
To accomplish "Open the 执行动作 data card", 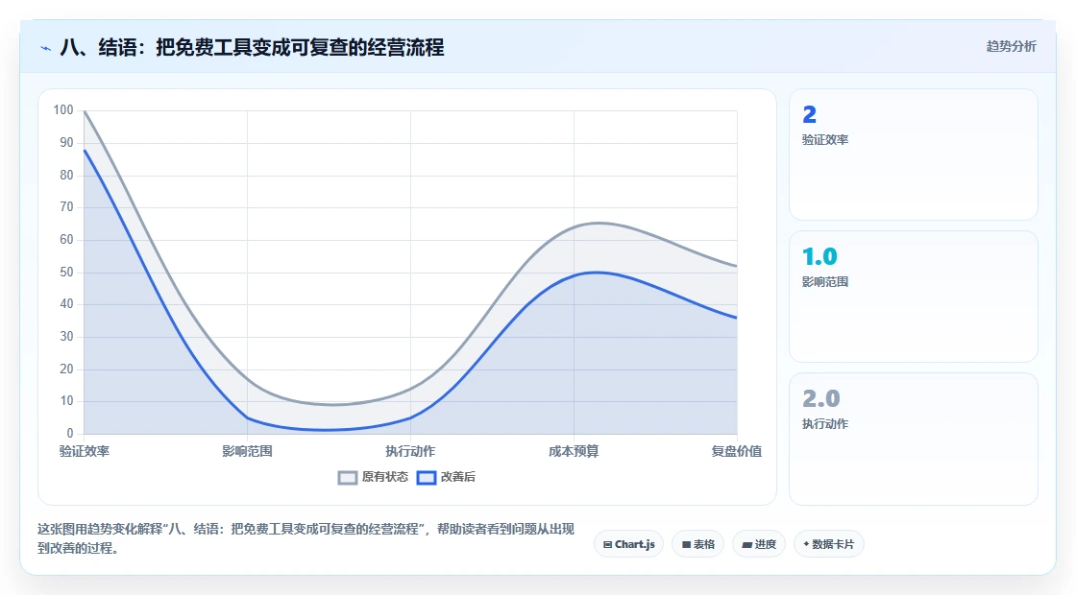I will [914, 439].
